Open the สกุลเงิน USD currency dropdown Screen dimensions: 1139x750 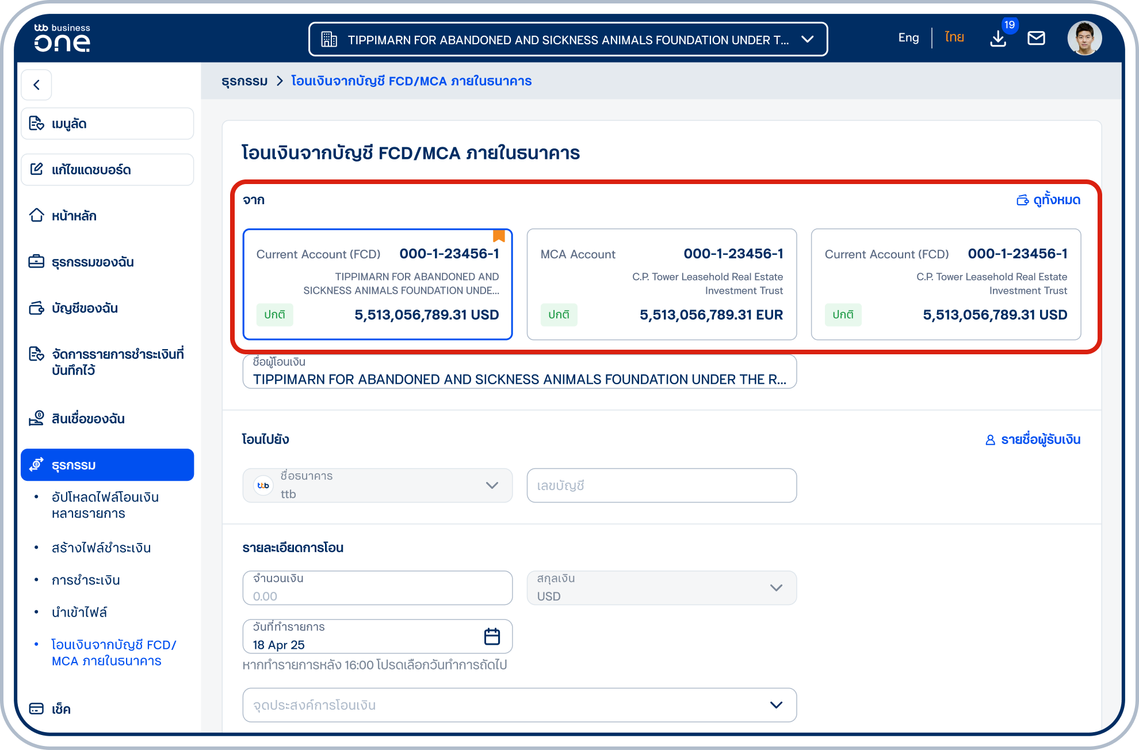pos(662,588)
